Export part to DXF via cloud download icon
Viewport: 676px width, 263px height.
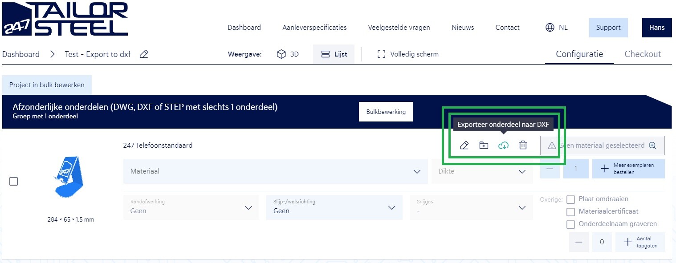503,146
